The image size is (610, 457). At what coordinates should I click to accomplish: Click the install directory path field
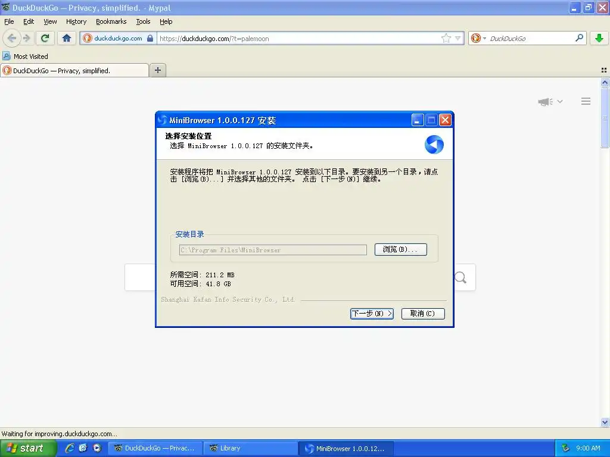(273, 250)
